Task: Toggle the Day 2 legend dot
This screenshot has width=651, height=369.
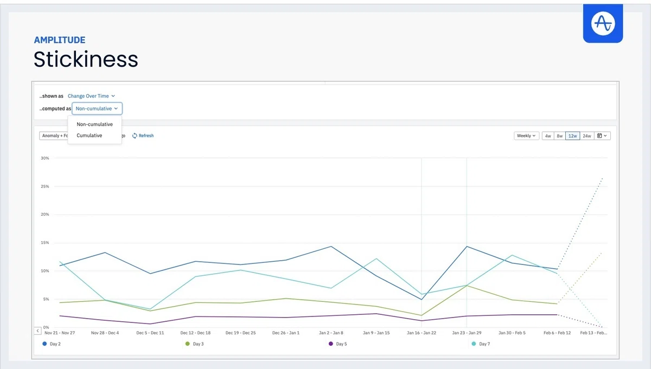Action: 44,344
